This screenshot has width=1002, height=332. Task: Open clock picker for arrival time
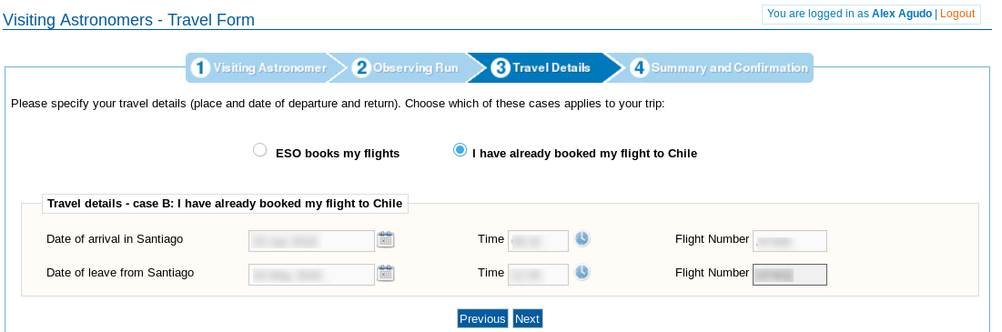tap(582, 239)
